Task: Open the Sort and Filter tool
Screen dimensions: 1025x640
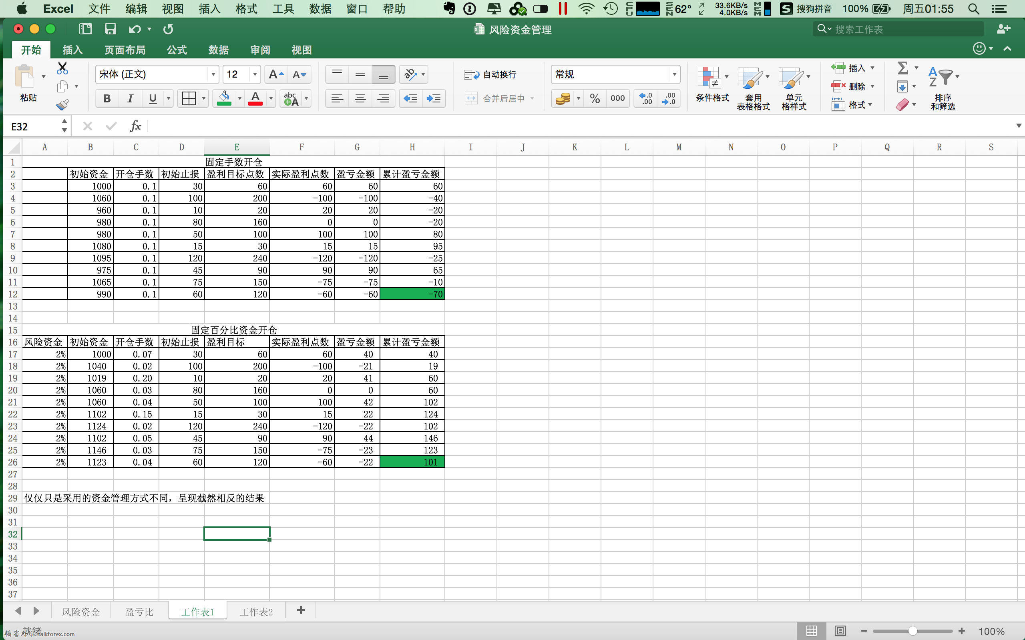Action: (943, 88)
